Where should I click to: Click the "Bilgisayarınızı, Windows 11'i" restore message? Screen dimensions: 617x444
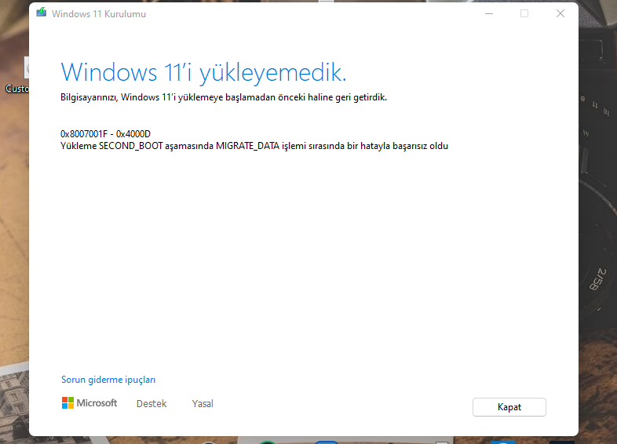(224, 97)
